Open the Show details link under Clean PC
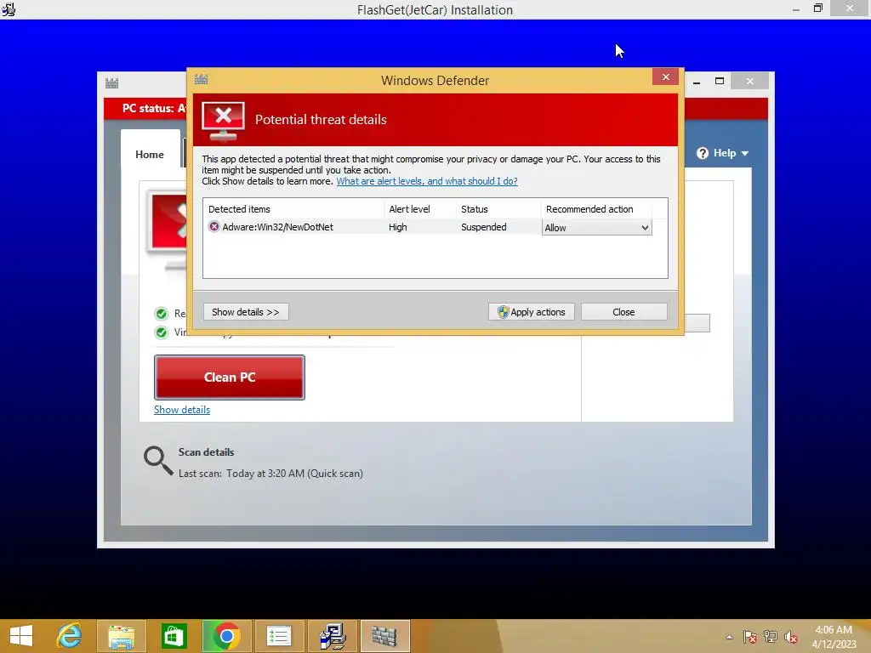Image resolution: width=871 pixels, height=653 pixels. (x=182, y=410)
